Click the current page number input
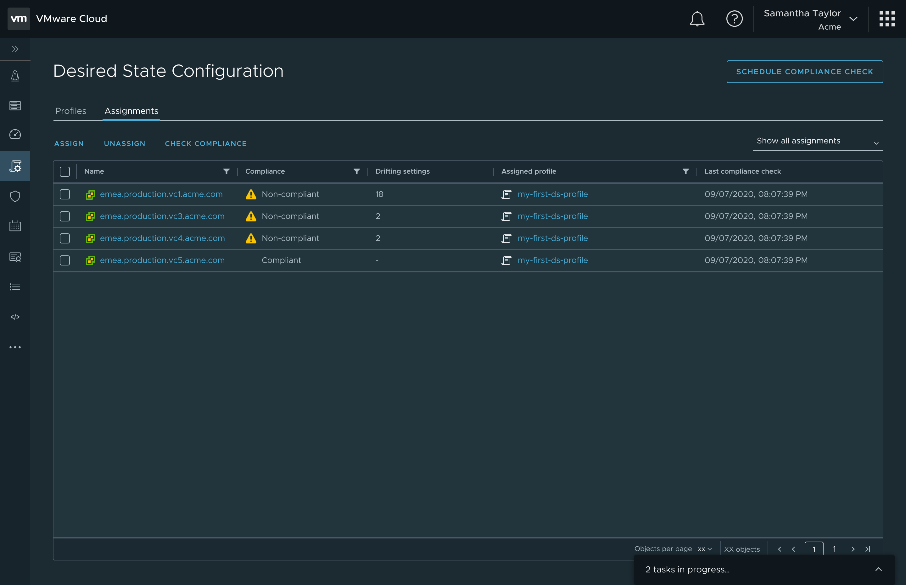The width and height of the screenshot is (906, 585). (814, 549)
